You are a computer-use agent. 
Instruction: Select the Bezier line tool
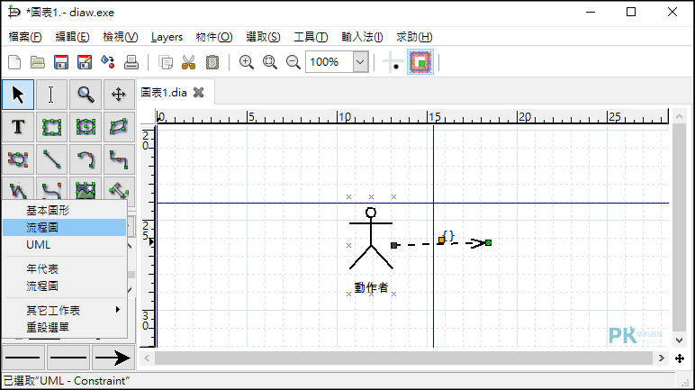pyautogui.click(x=51, y=189)
